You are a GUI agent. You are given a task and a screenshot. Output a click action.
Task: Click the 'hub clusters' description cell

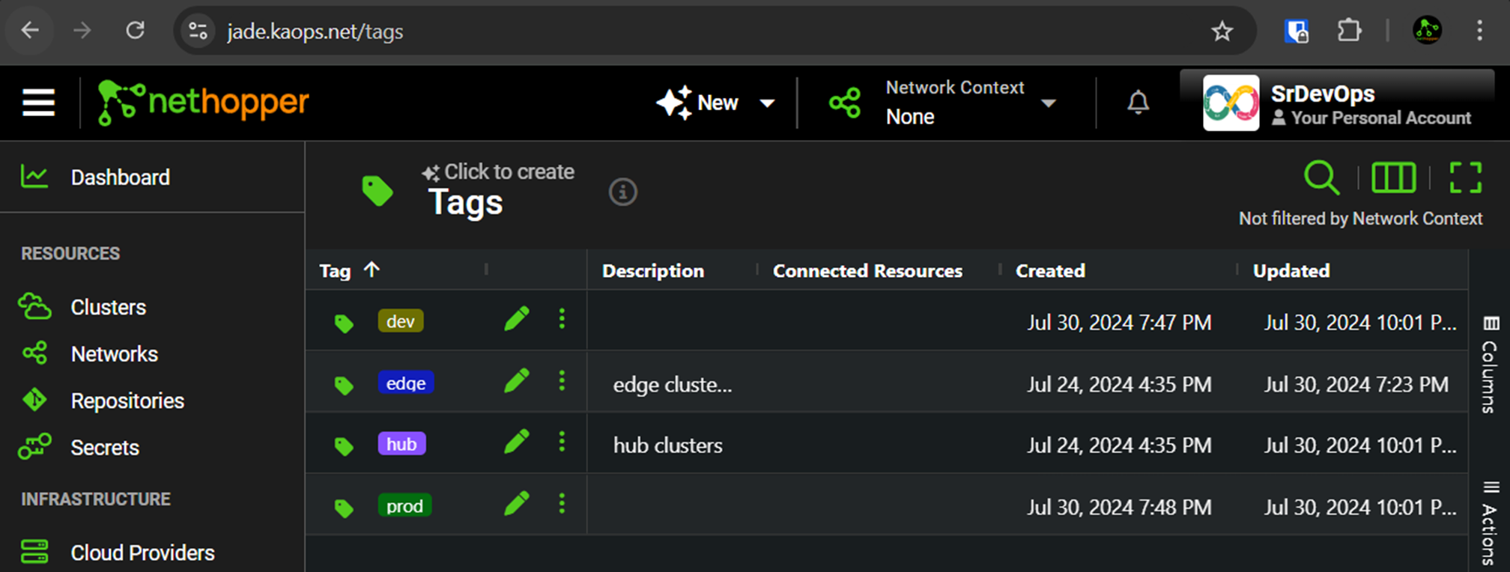point(668,445)
